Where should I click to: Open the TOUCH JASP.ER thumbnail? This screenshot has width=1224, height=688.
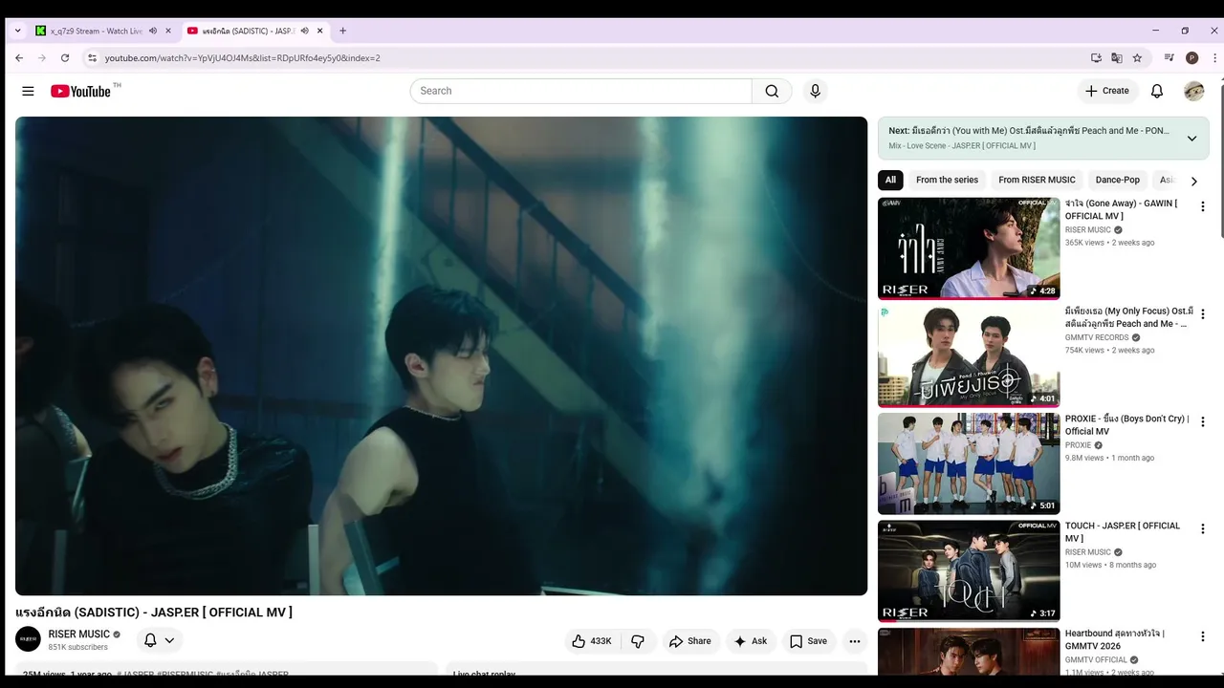click(x=969, y=570)
